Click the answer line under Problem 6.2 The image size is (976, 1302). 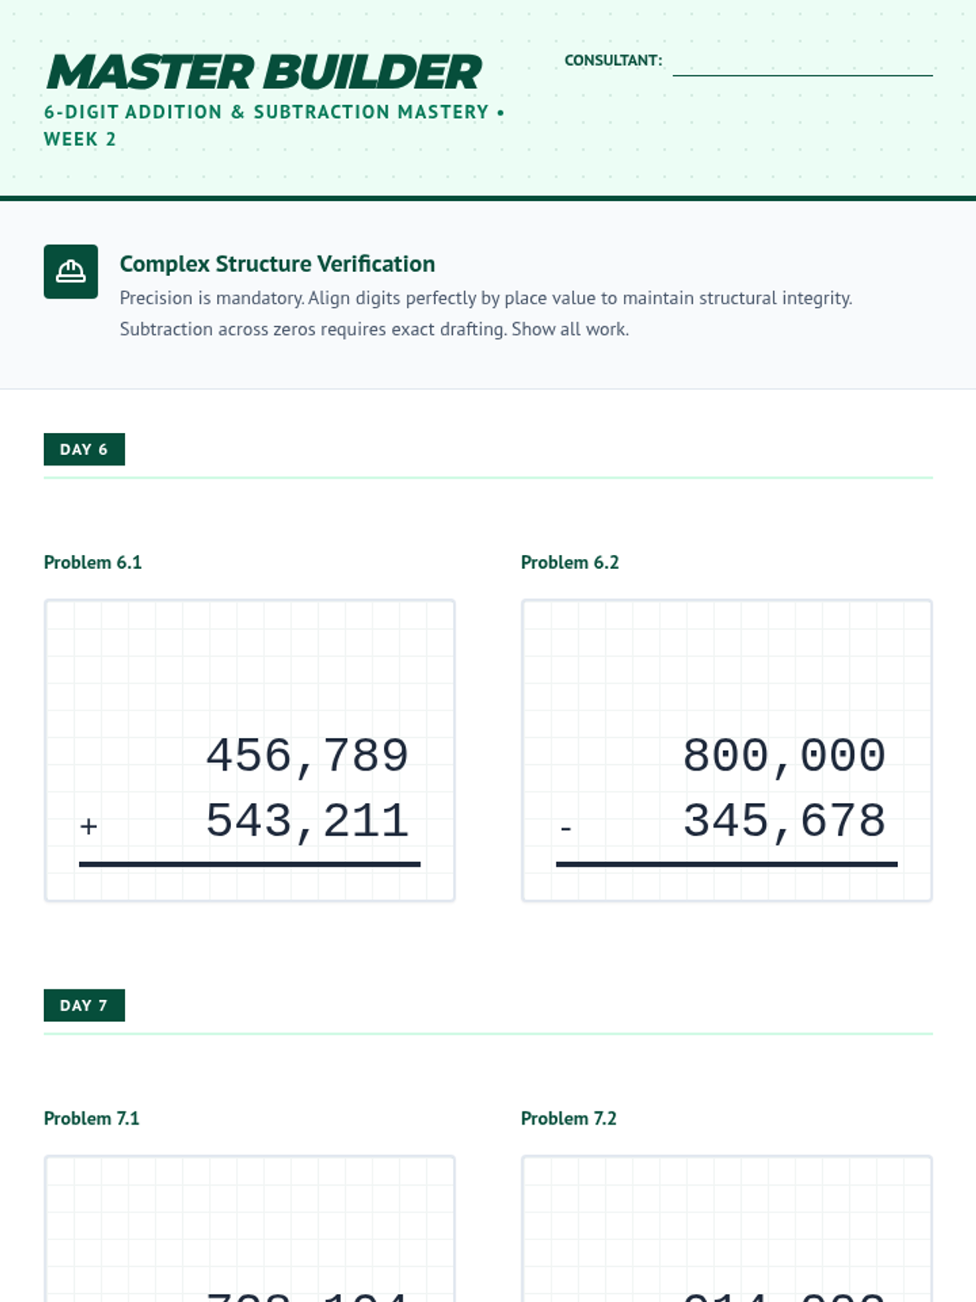(726, 864)
